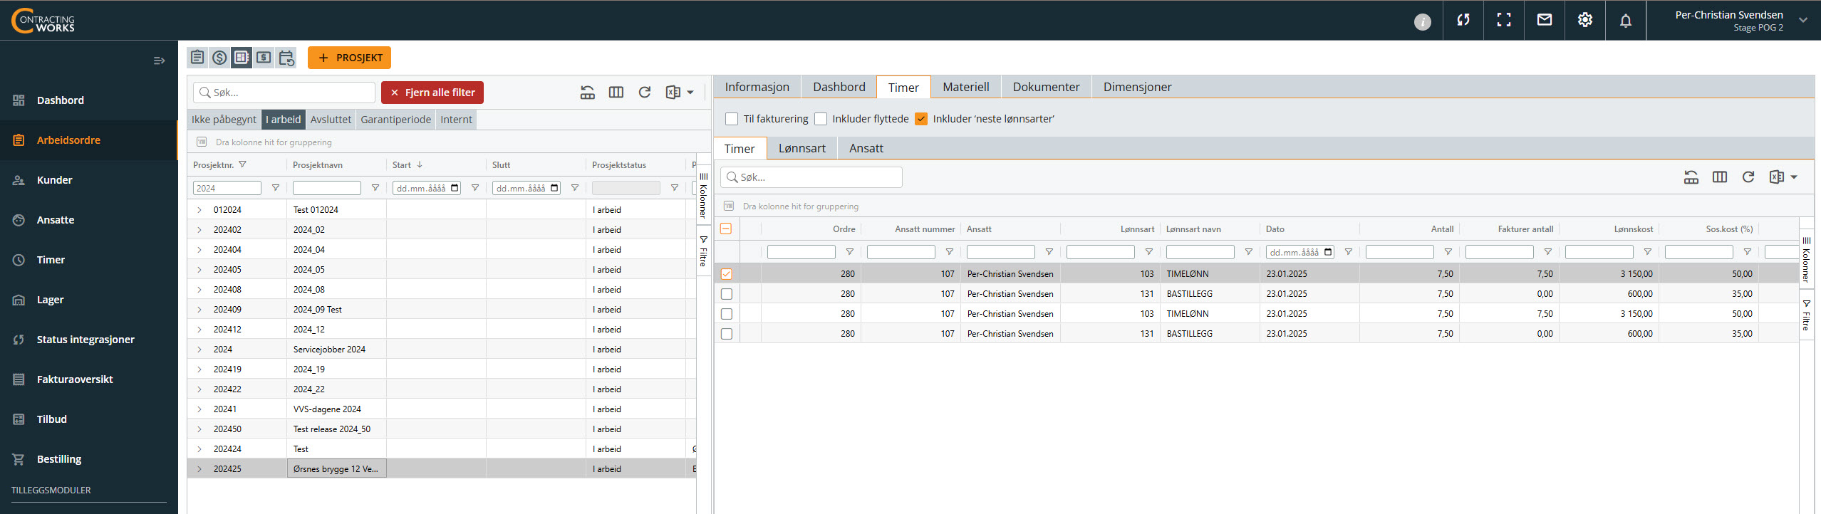This screenshot has width=1821, height=514.
Task: Open Status integrasjoner in the sidebar
Action: (88, 340)
